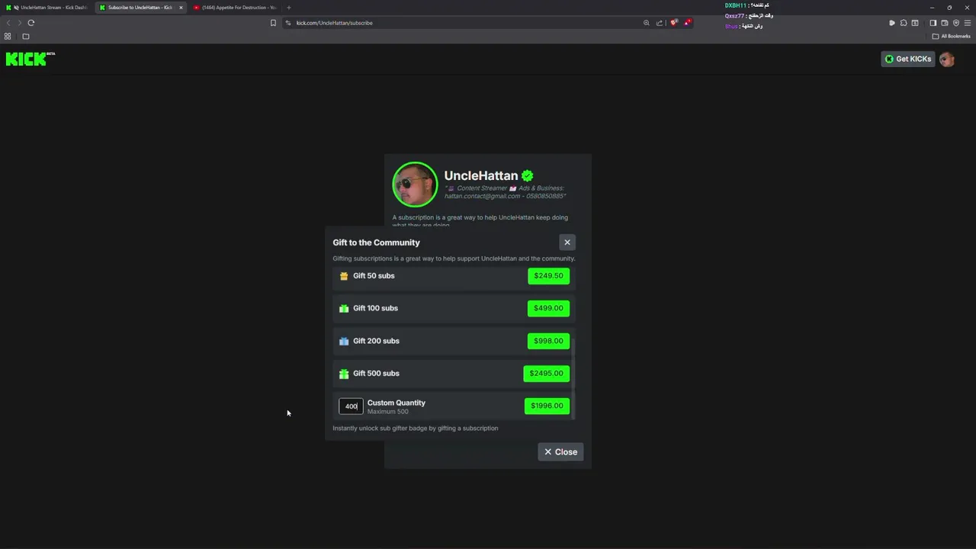Click the gift options list scrollbar

(x=573, y=377)
